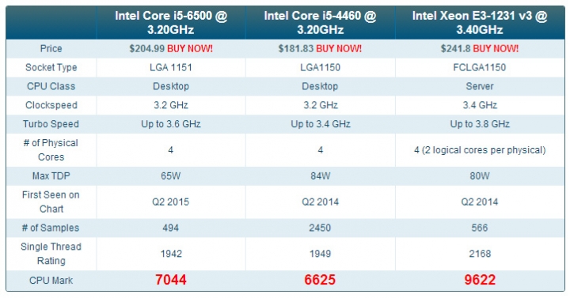Select the Intel Xeon E3-1231 v3 column header
Image resolution: width=570 pixels, height=298 pixels.
480,22
